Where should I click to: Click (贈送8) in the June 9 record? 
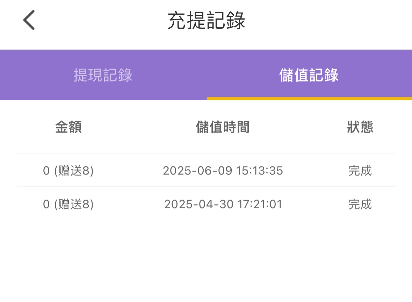click(74, 171)
